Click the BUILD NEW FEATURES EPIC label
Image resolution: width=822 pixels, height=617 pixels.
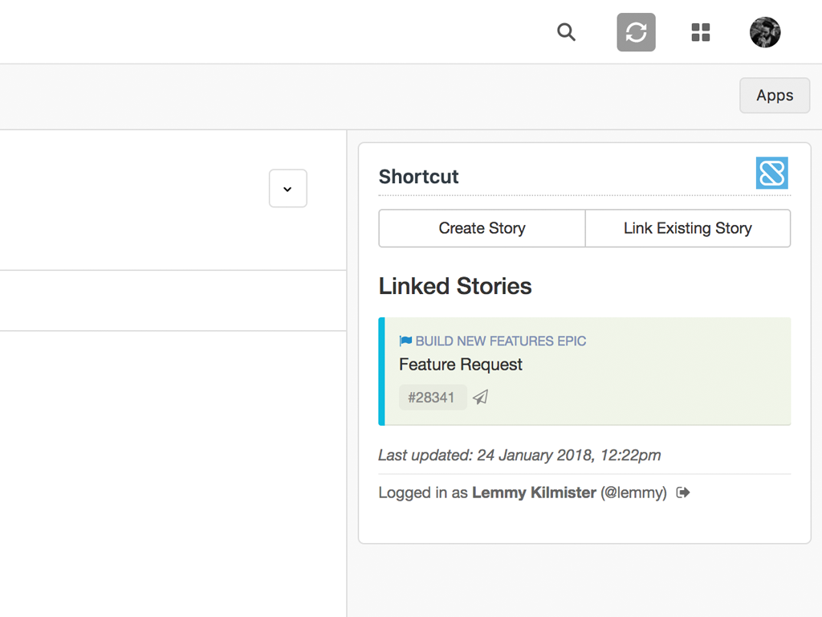[x=500, y=341]
